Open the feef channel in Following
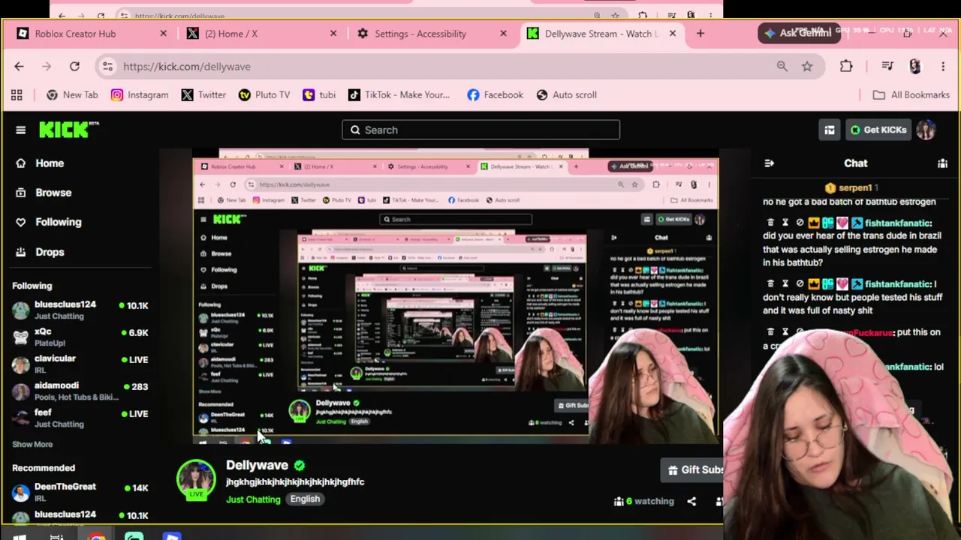Screen dimensions: 961x540 pos(80,418)
